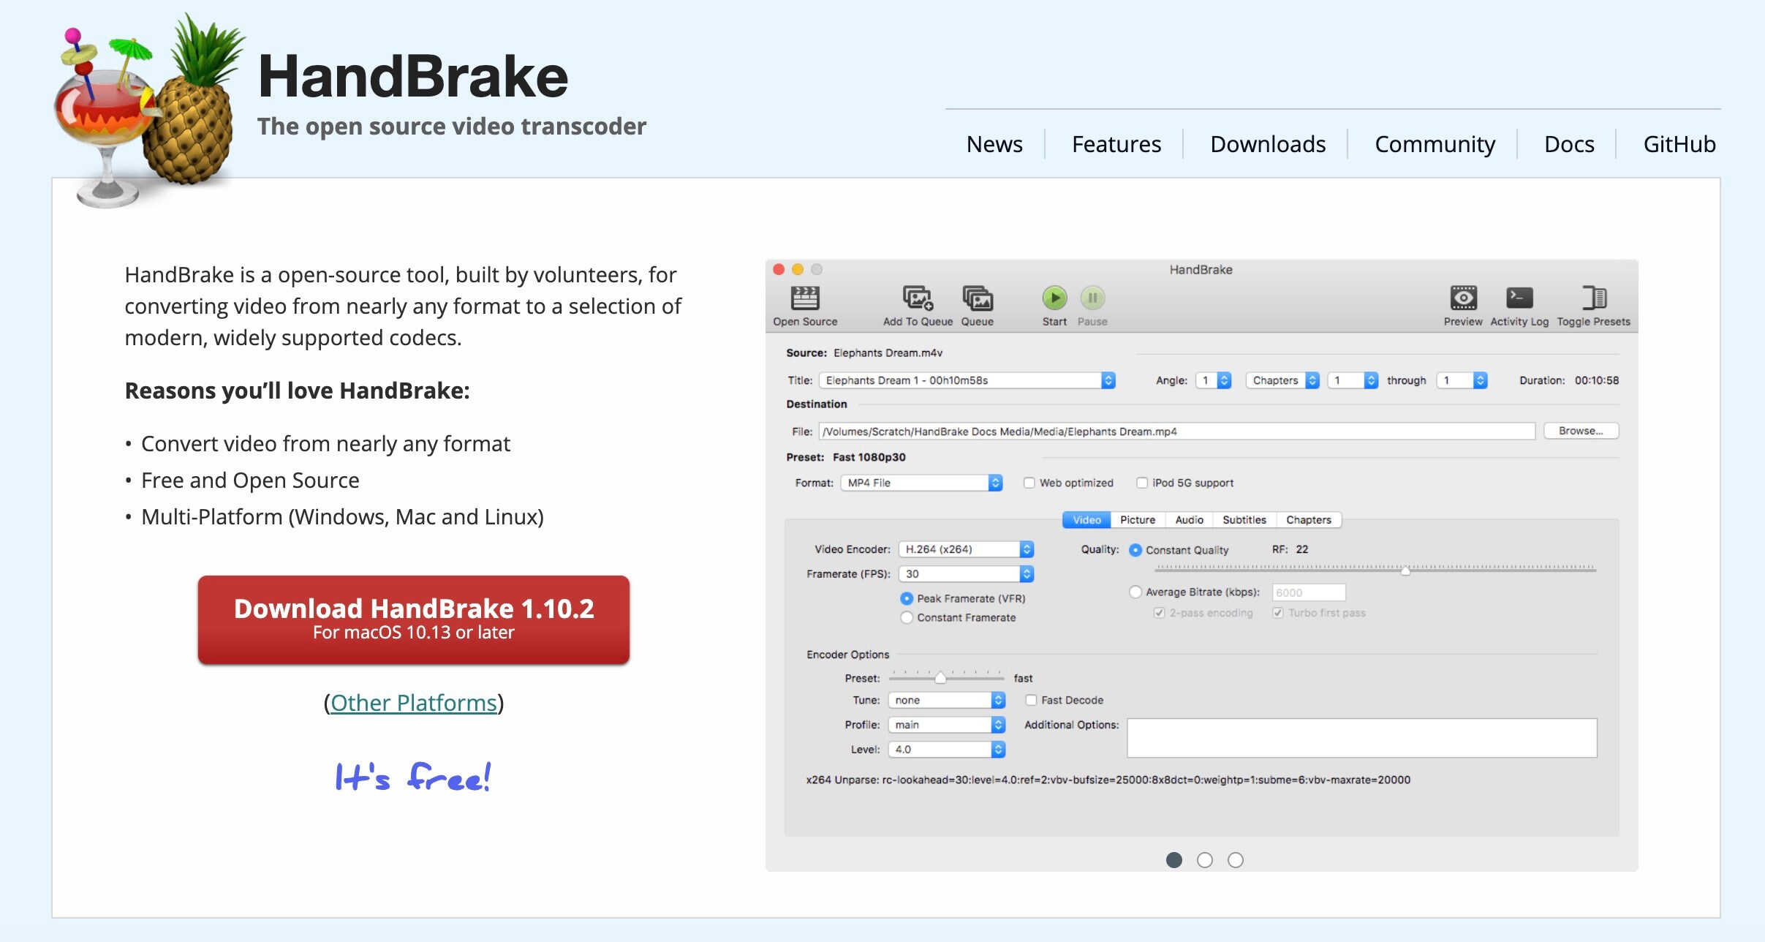
Task: Open the Downloads menu on the website
Action: tap(1267, 144)
